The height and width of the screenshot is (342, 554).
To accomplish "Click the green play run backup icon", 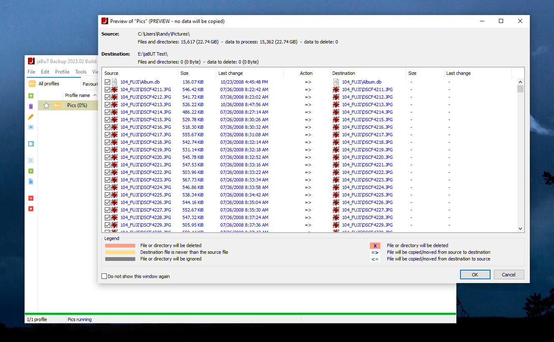I will tap(31, 171).
